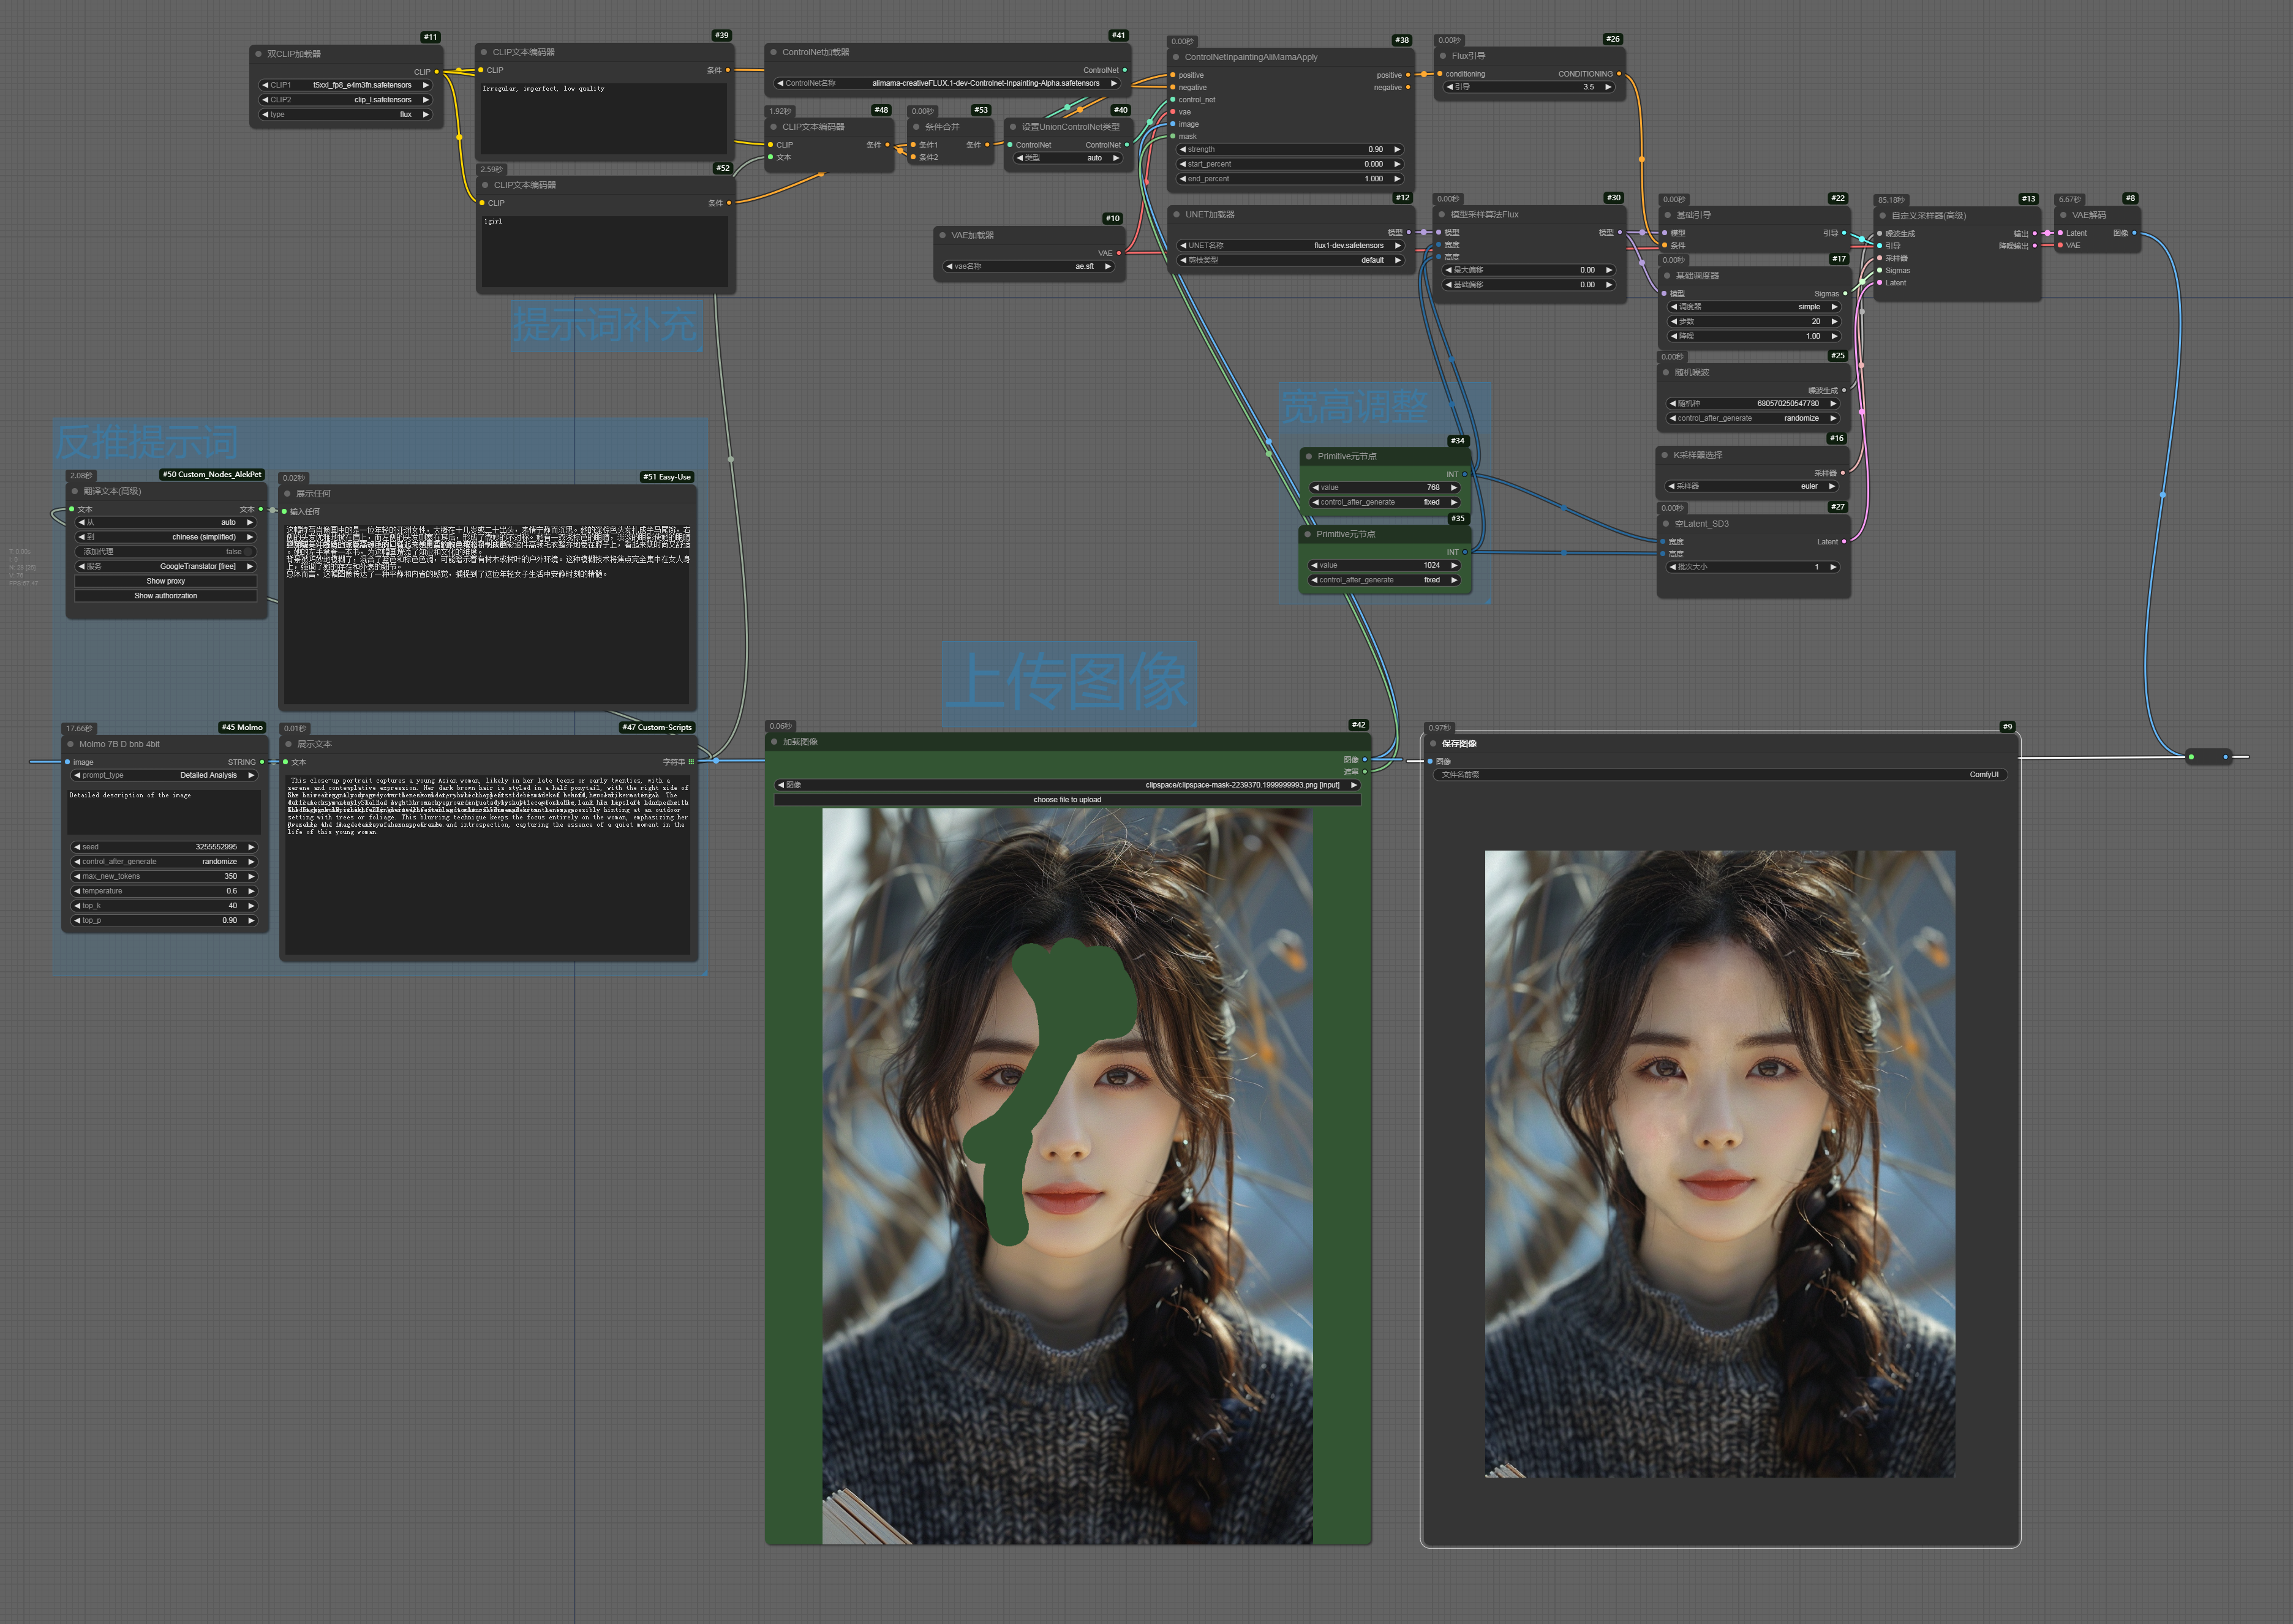This screenshot has height=1624, width=2293.
Task: Decrease 降噪 value with its left arrow
Action: point(1674,337)
